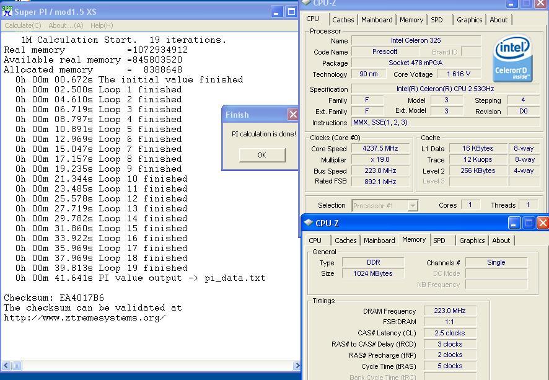The width and height of the screenshot is (549, 380).
Task: Click the CAS# Latency value '2.5 clocks'
Action: (x=450, y=333)
